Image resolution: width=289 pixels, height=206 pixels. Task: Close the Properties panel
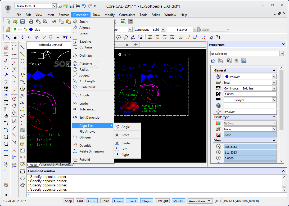[x=283, y=44]
